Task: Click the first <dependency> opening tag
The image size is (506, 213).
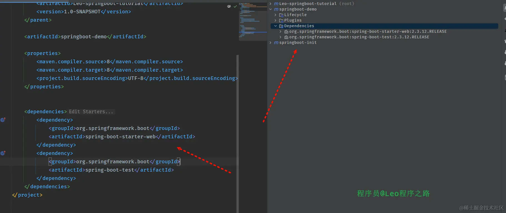Action: point(55,120)
